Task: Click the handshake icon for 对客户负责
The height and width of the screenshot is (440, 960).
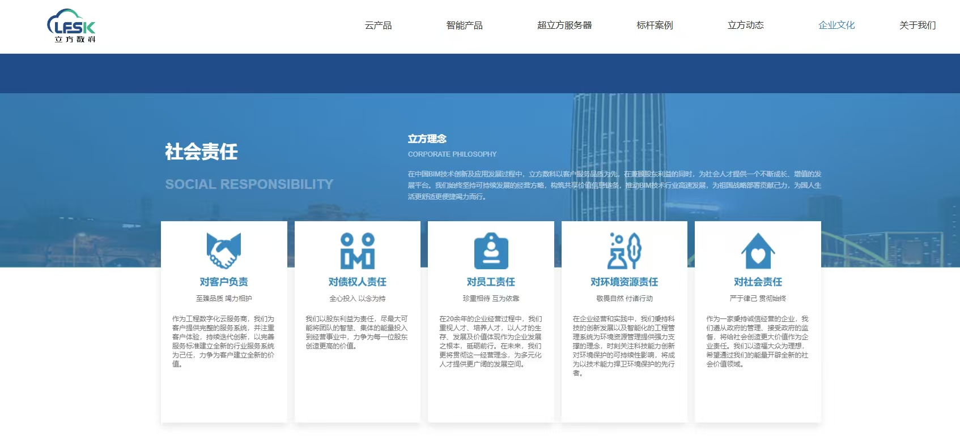Action: click(x=224, y=251)
